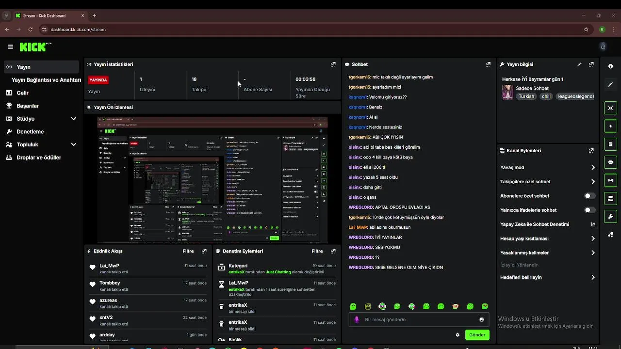This screenshot has height=349, width=621.
Task: Click chat username WREGLORD on İYİ YAYINLAR message
Action: (360, 238)
